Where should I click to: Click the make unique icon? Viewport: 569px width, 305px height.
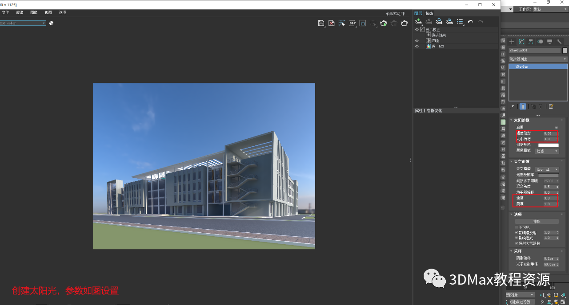point(533,106)
